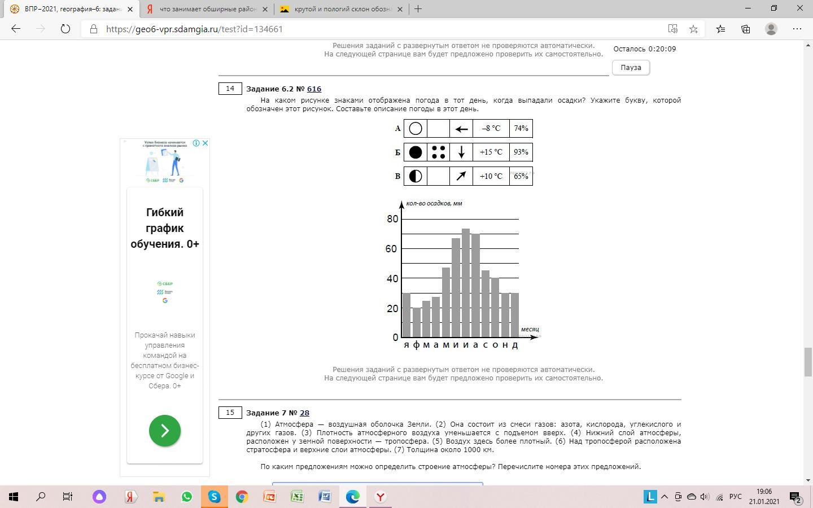Open task number 28 link
Screen dimensions: 813x508
coord(304,413)
